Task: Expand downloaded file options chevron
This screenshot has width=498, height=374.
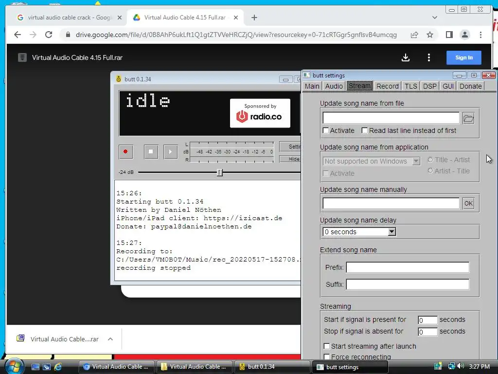Action: click(x=110, y=339)
